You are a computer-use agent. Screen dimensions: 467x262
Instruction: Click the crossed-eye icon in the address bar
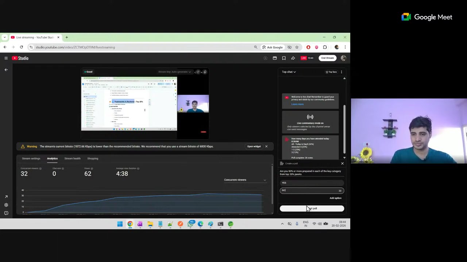point(289,47)
